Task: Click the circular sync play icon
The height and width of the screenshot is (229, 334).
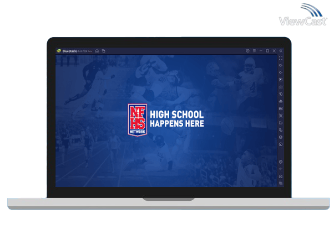Action: click(x=281, y=94)
